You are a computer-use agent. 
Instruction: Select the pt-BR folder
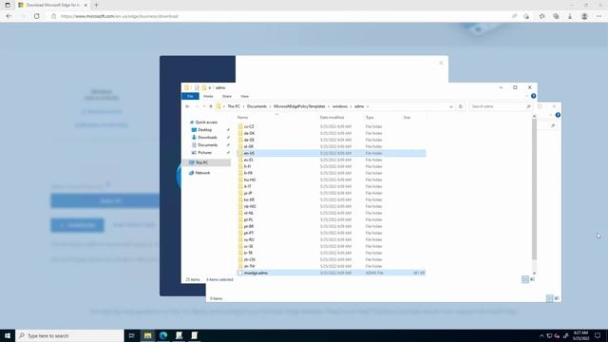click(x=249, y=226)
